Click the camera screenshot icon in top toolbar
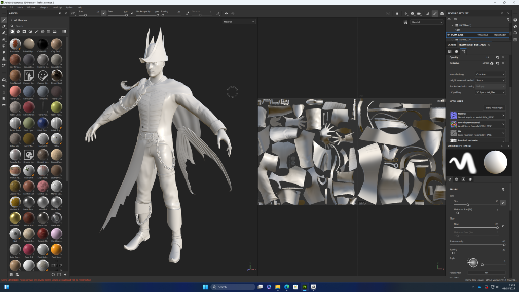The image size is (519, 292). point(442,13)
